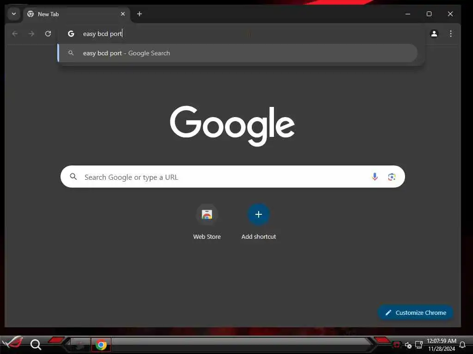The width and height of the screenshot is (473, 354).
Task: Open the notifications bell icon
Action: pos(462,345)
